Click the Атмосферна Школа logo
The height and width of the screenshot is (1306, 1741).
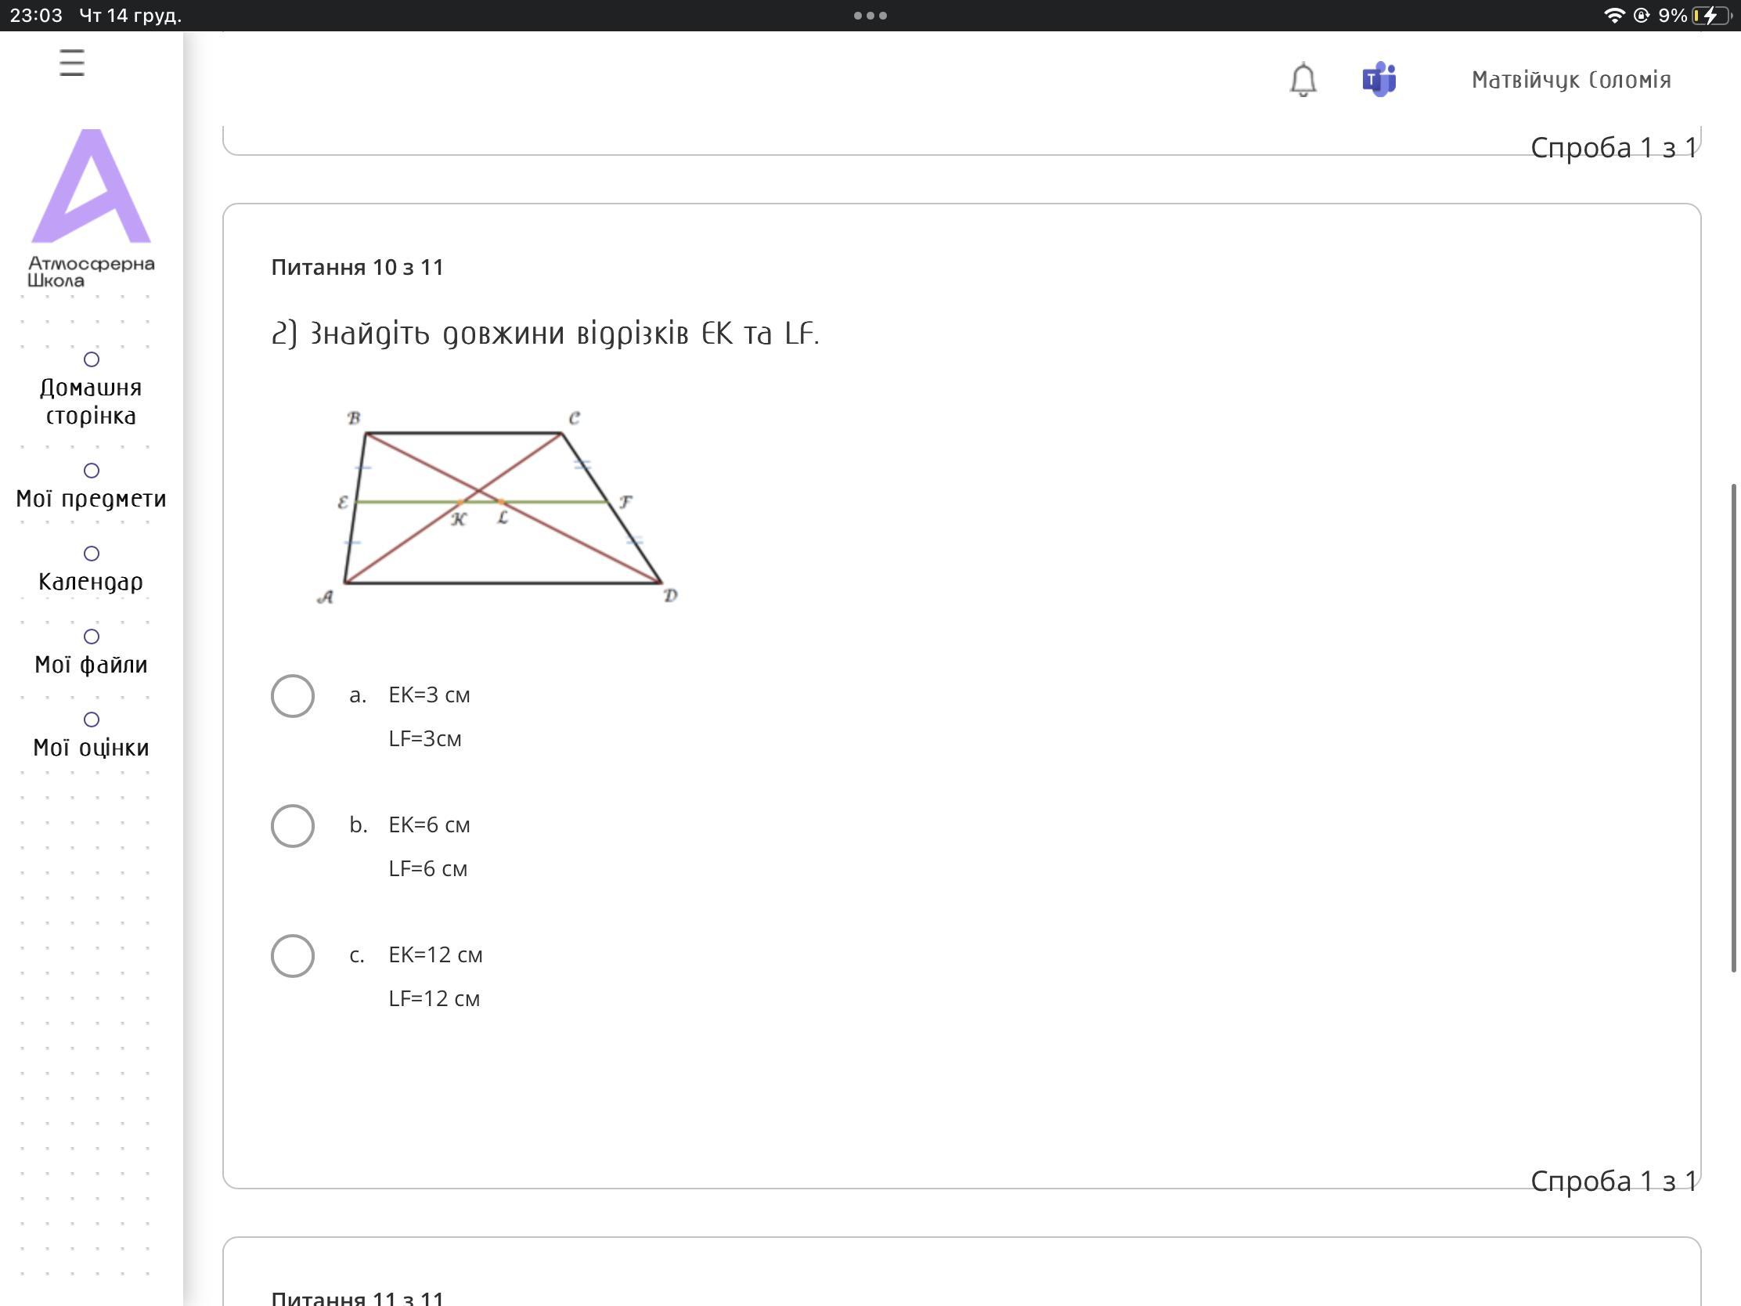click(x=92, y=207)
